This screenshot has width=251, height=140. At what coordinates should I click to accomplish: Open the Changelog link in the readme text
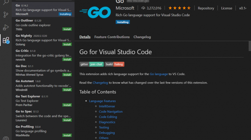tap(100, 83)
